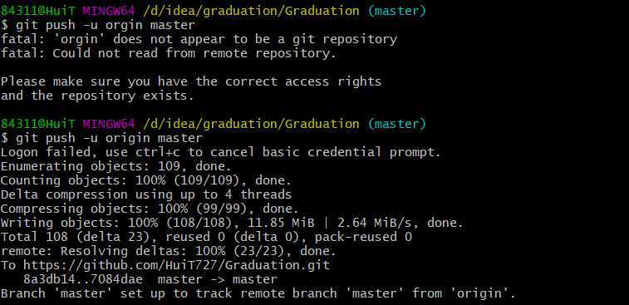Click the 'orgin does not appear' fatal error
629x305 pixels.
(199, 39)
